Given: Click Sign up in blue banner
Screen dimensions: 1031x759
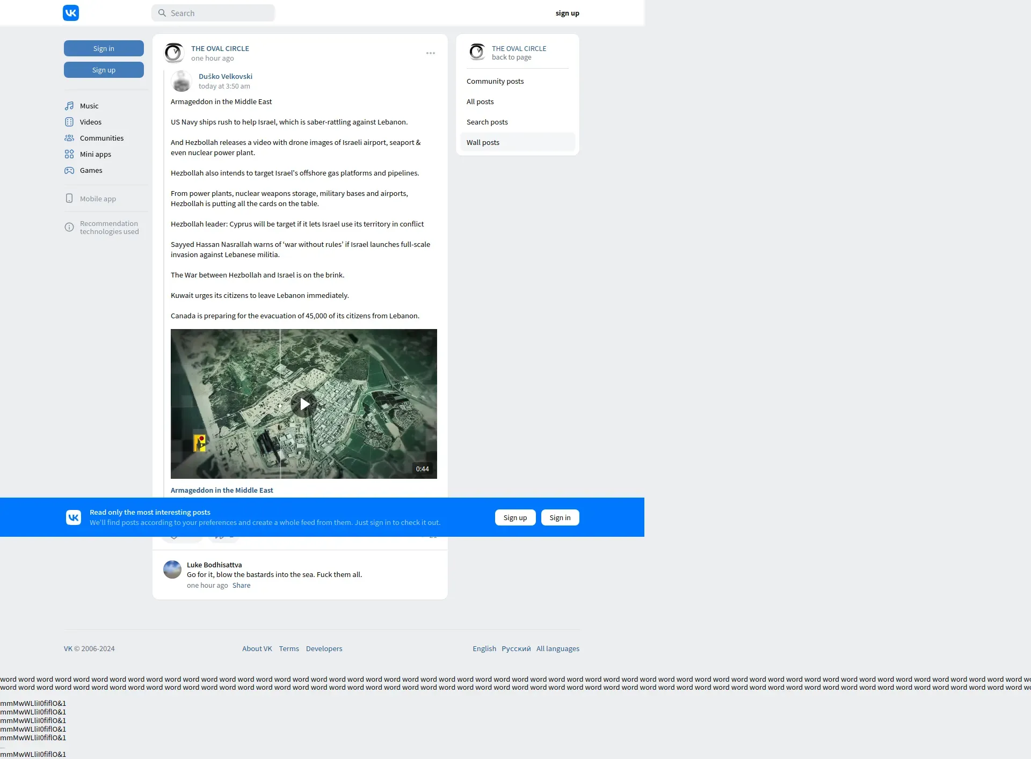Looking at the screenshot, I should tap(515, 517).
